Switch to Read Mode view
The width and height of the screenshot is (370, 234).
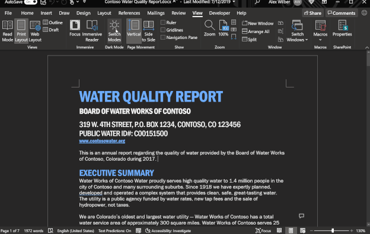pos(7,31)
